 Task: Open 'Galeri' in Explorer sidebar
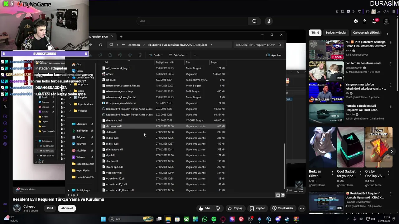click(x=77, y=71)
